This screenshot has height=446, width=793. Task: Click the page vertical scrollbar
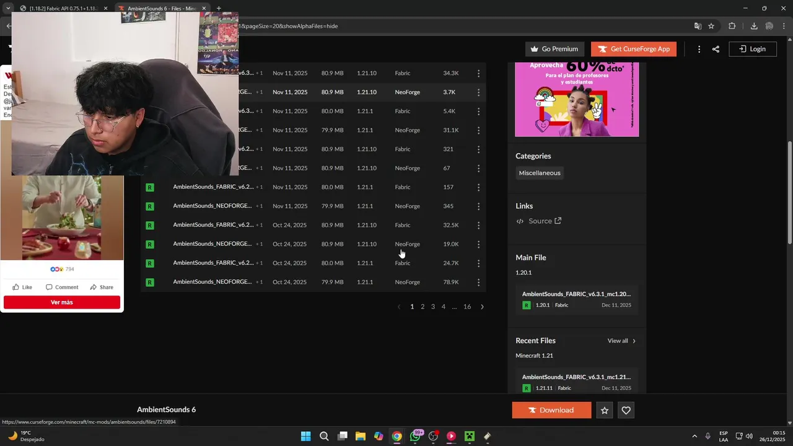pyautogui.click(x=789, y=192)
